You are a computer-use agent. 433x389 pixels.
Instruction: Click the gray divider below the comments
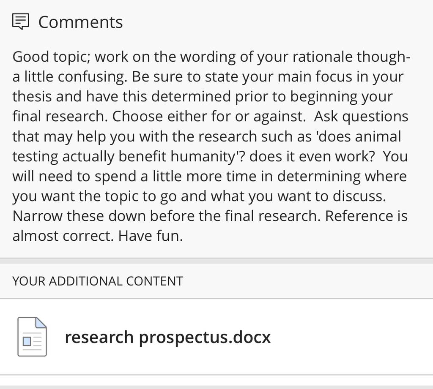coord(216,261)
